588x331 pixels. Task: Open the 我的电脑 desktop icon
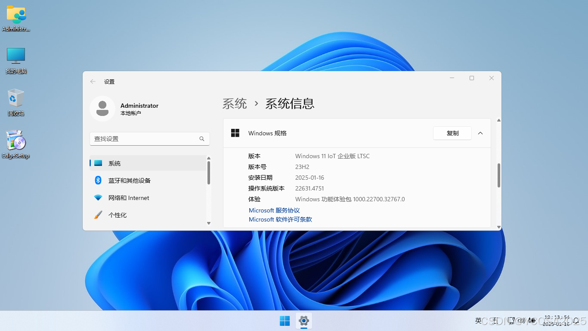tap(16, 60)
